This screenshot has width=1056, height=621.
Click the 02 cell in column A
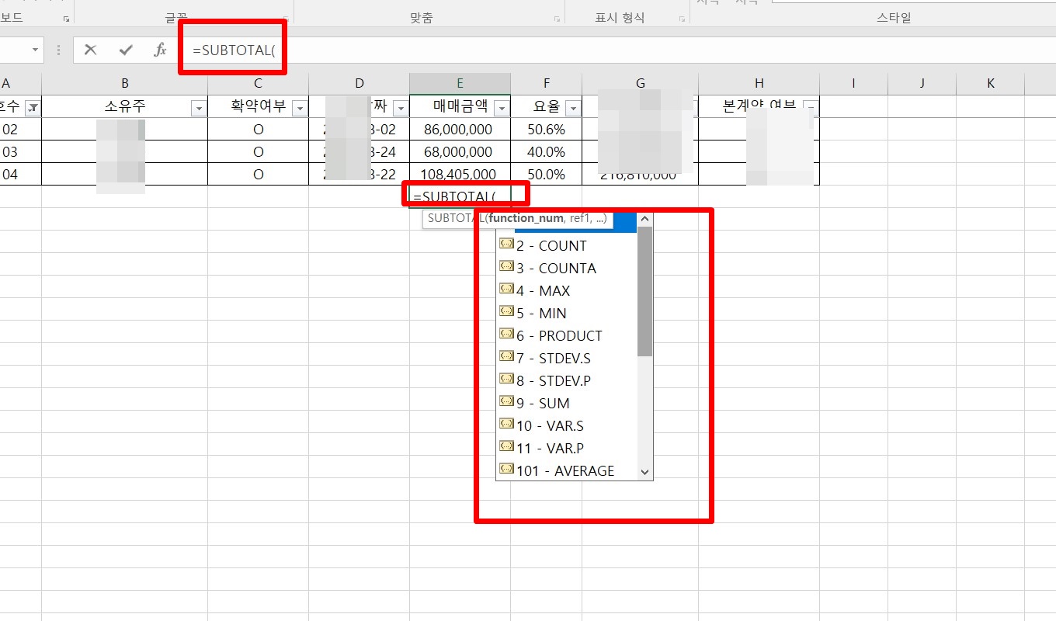click(20, 130)
